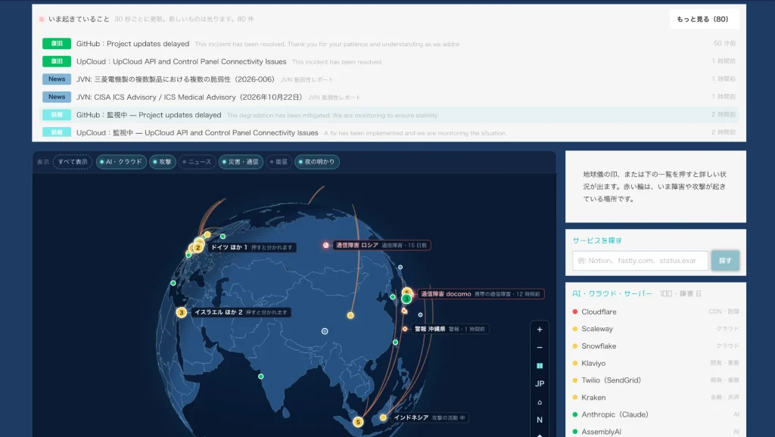Select Anthropic (Claude) in the service list

(x=655, y=415)
